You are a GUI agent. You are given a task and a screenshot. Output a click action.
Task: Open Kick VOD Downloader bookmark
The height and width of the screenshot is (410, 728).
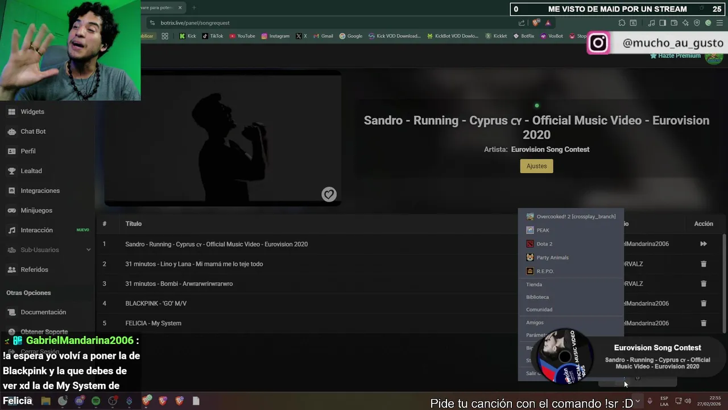click(x=395, y=36)
